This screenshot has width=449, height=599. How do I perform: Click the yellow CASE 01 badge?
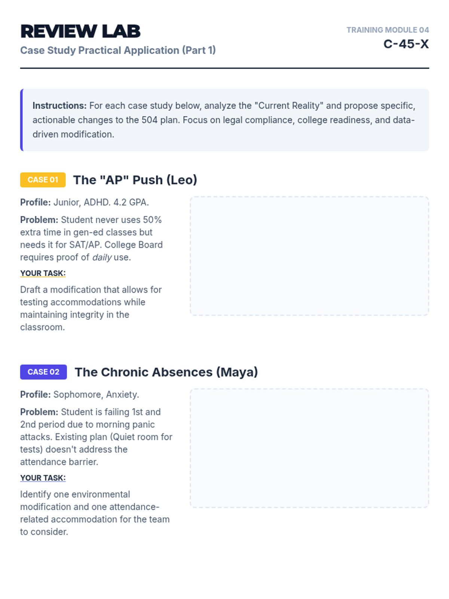[x=43, y=180]
